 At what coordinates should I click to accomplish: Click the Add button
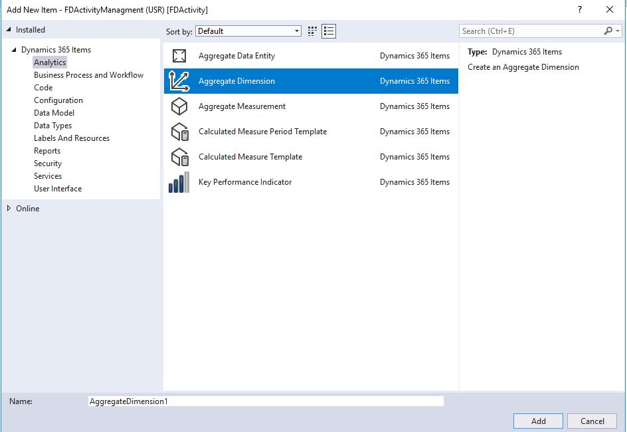tap(538, 421)
